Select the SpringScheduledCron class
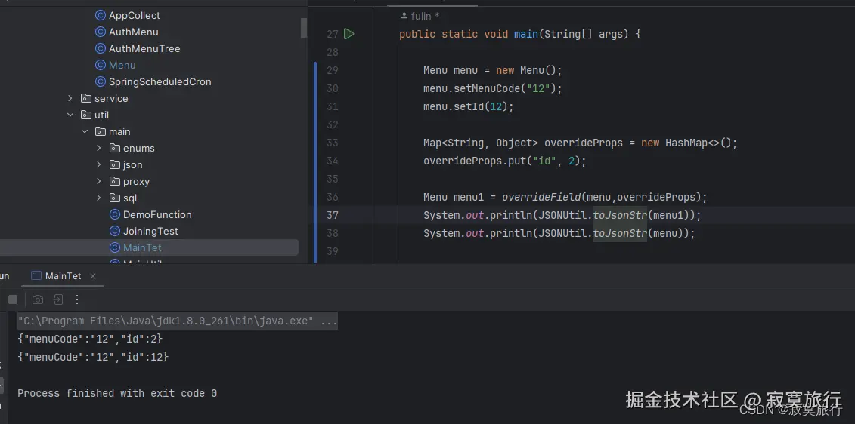855x424 pixels. (160, 81)
